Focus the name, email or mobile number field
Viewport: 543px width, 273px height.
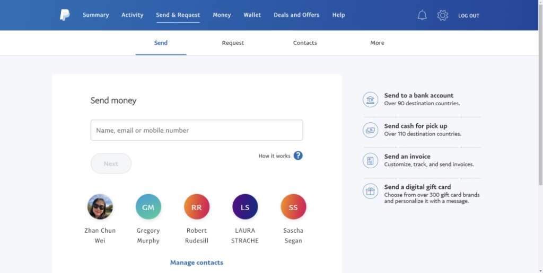pos(197,130)
